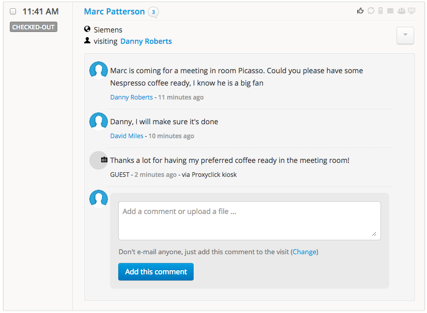
Task: Open the comment count bubble showing 3
Action: 153,12
